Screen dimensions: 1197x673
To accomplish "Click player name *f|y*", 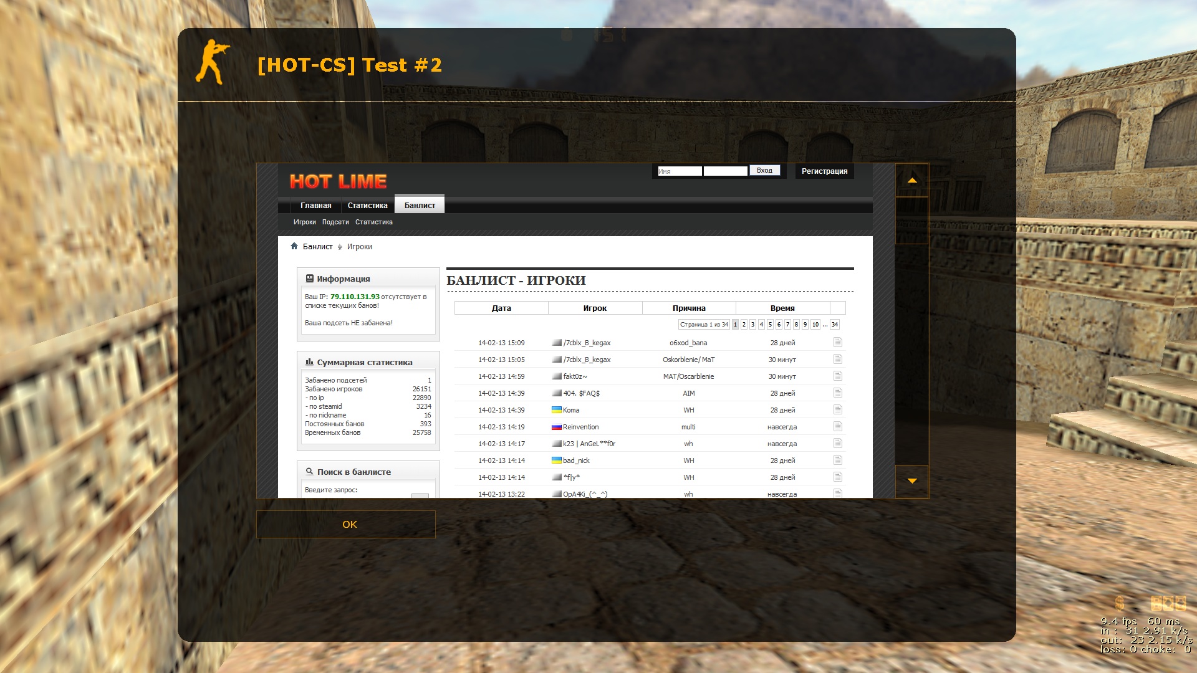I will [572, 477].
